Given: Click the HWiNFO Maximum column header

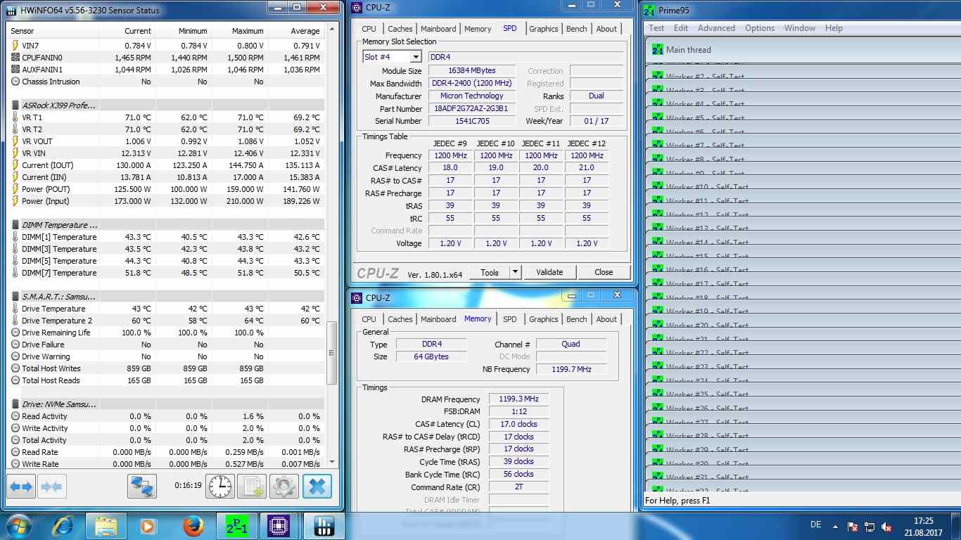Looking at the screenshot, I should click(x=240, y=31).
